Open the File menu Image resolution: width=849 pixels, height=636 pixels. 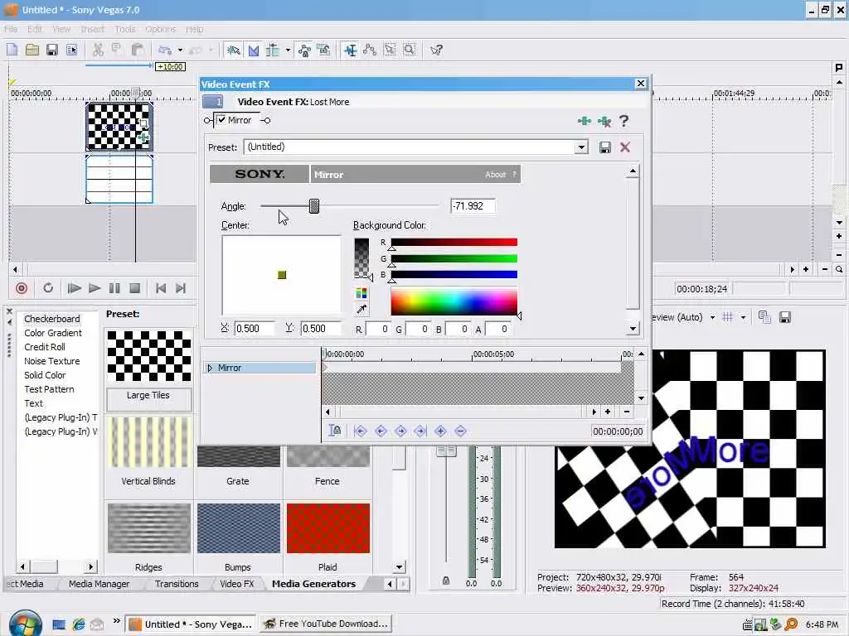point(12,29)
